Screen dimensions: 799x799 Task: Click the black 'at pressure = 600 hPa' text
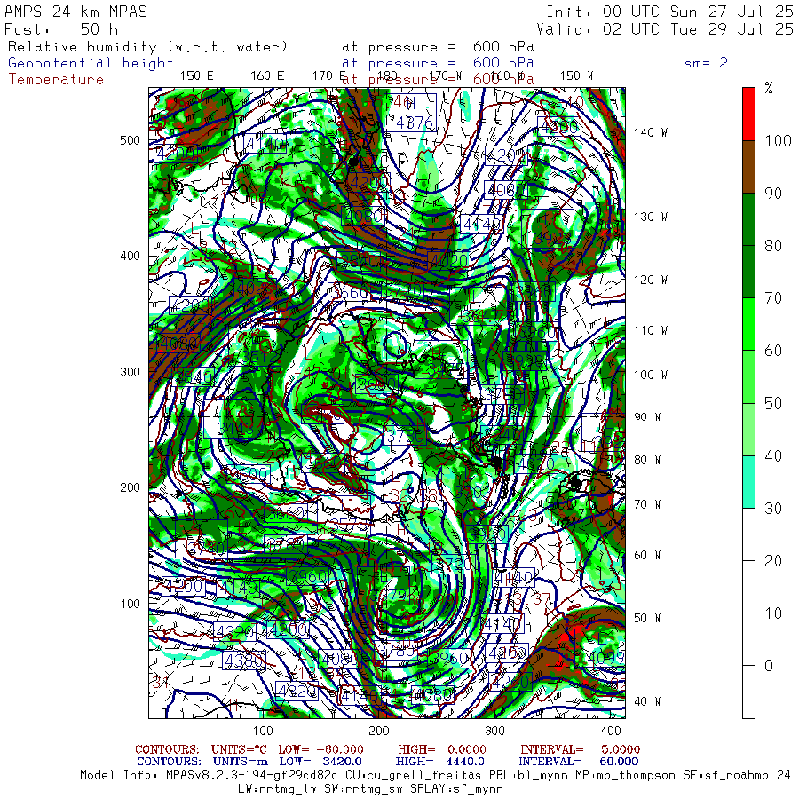(438, 47)
